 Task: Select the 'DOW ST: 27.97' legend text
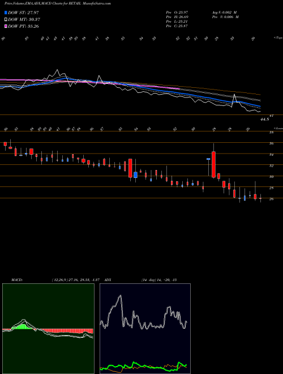[23, 12]
